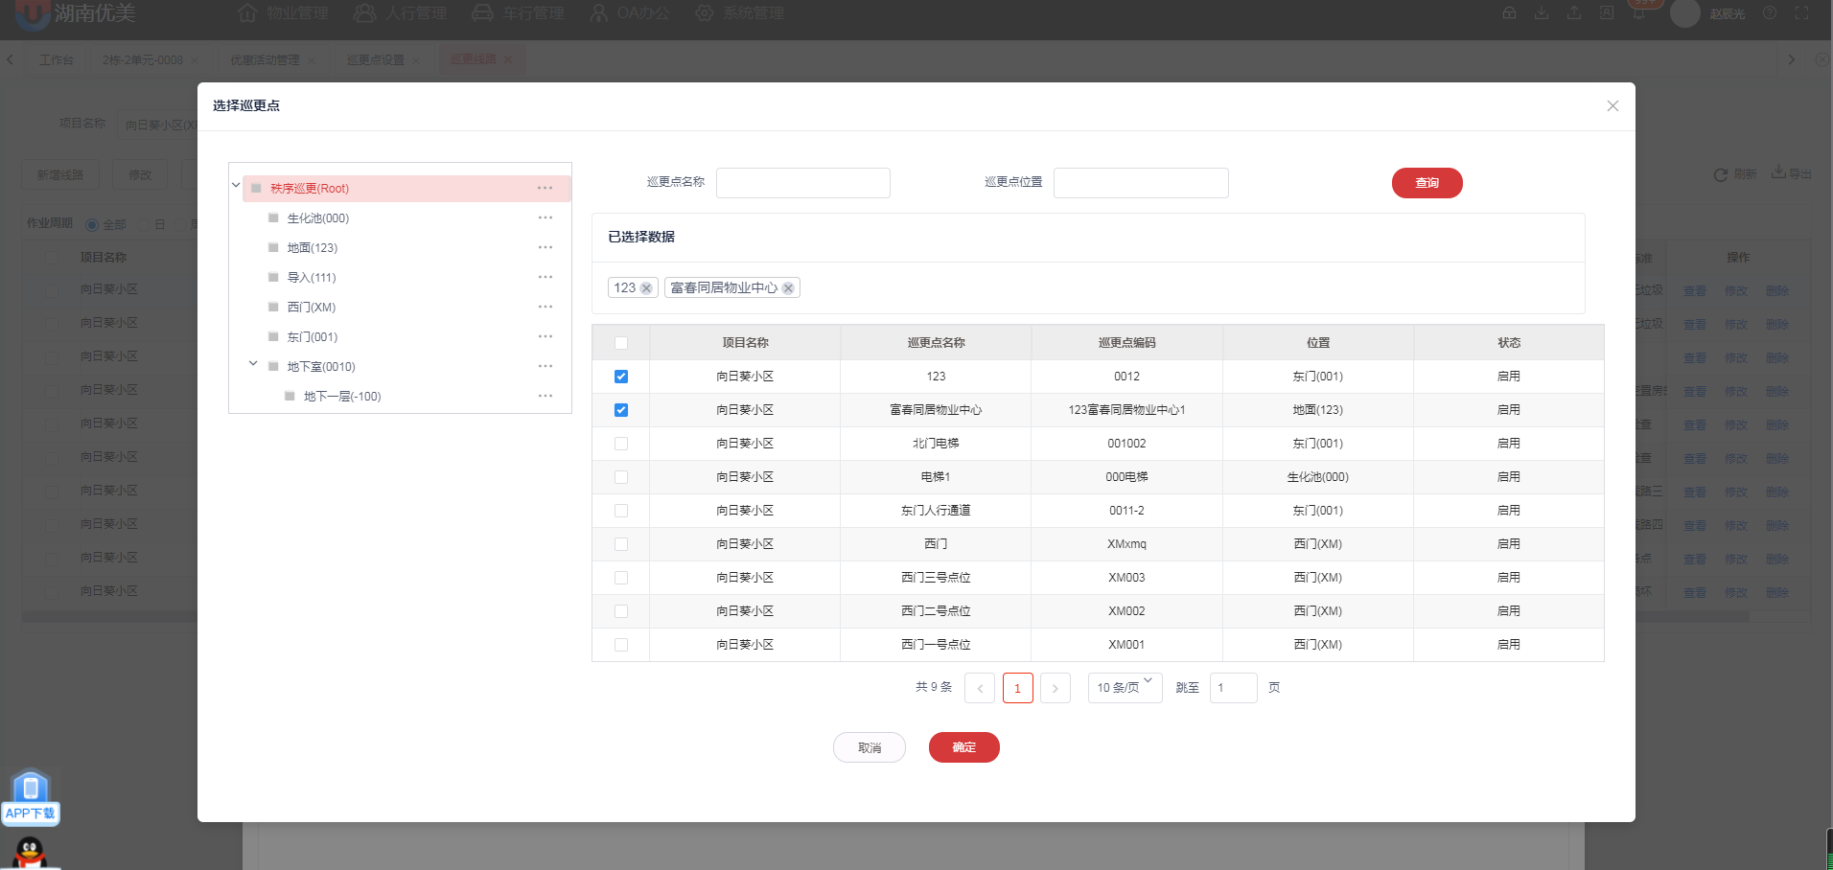Go to the previous page arrow
This screenshot has height=870, width=1833.
click(x=980, y=688)
